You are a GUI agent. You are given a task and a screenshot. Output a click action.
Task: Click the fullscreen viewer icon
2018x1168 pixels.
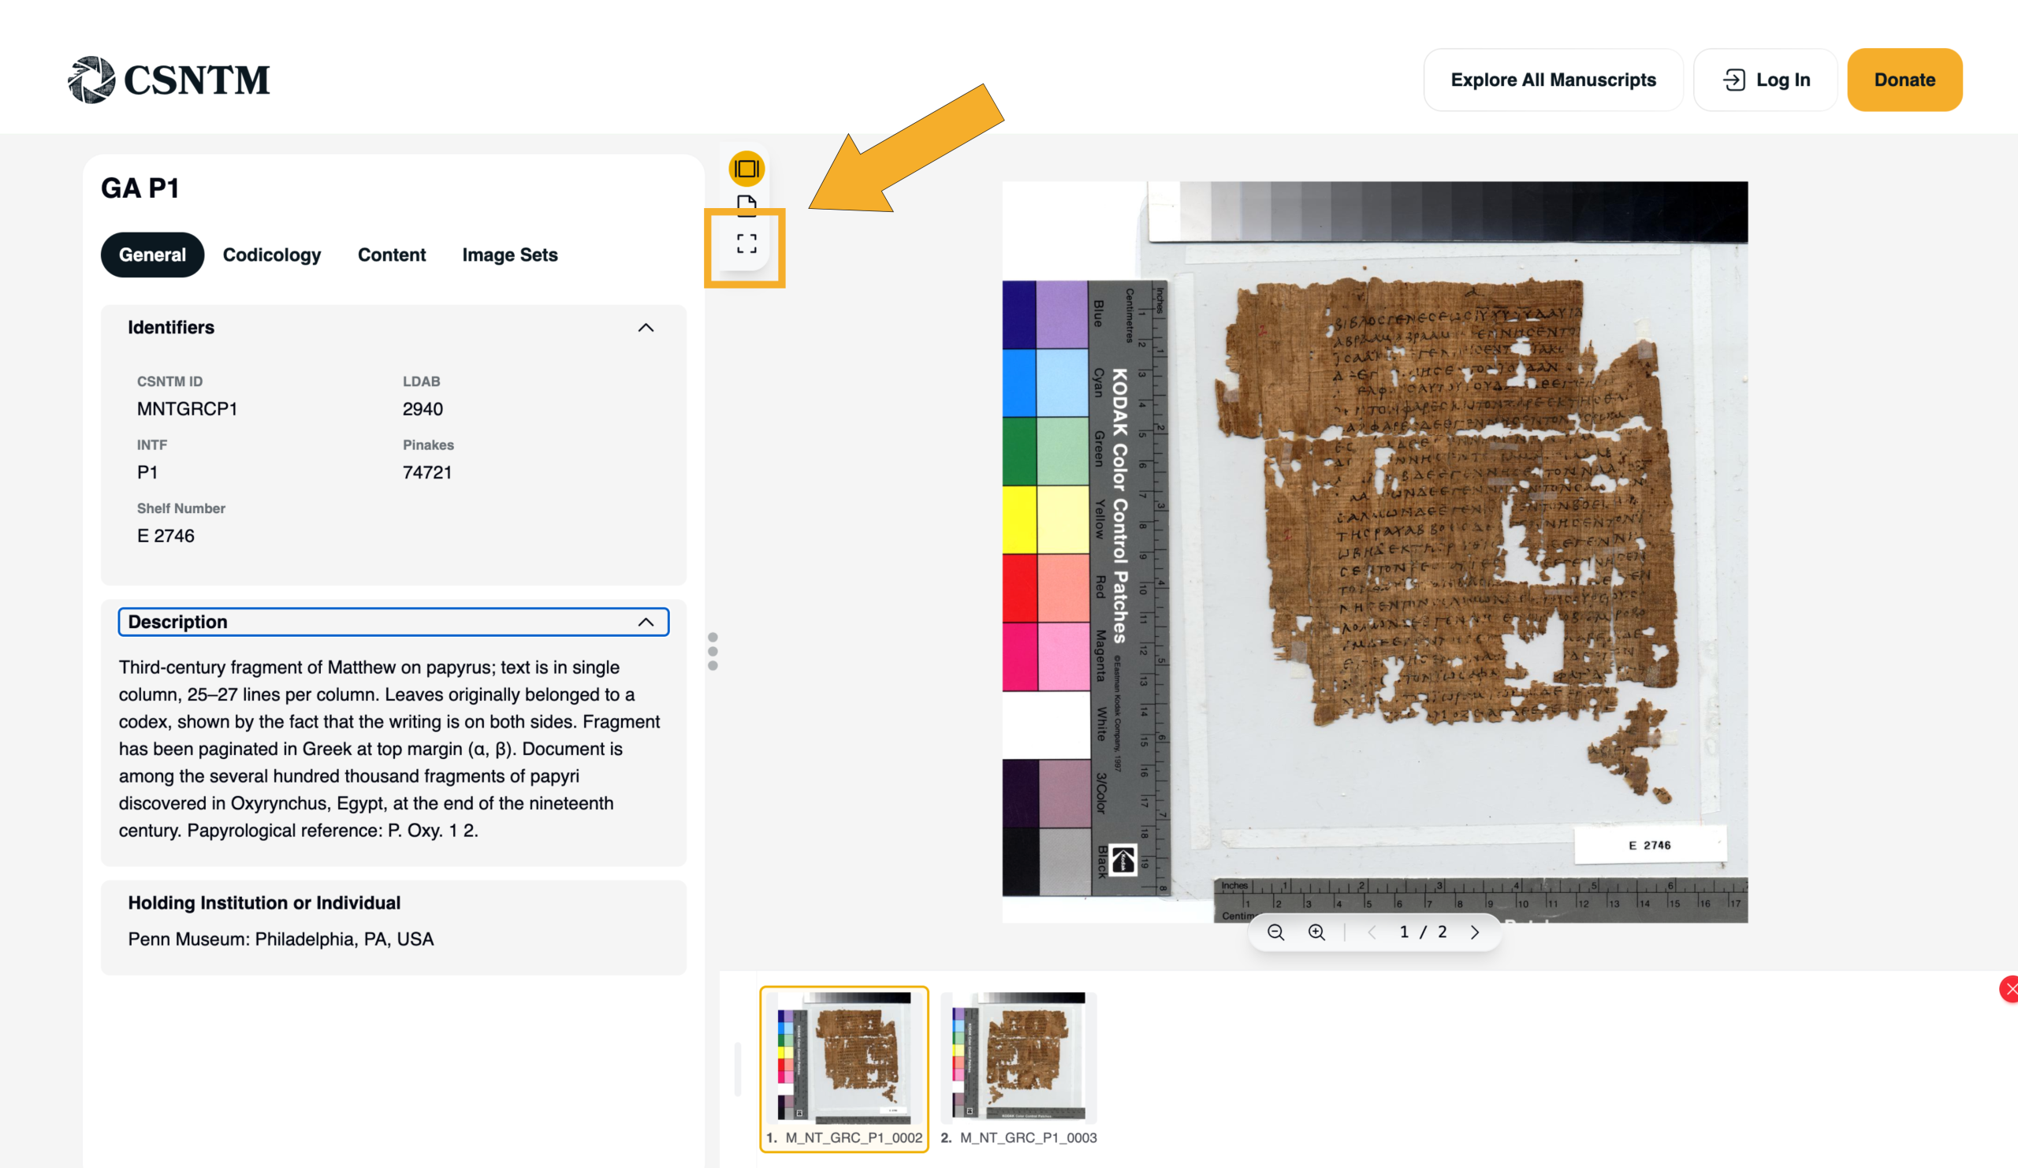point(746,244)
